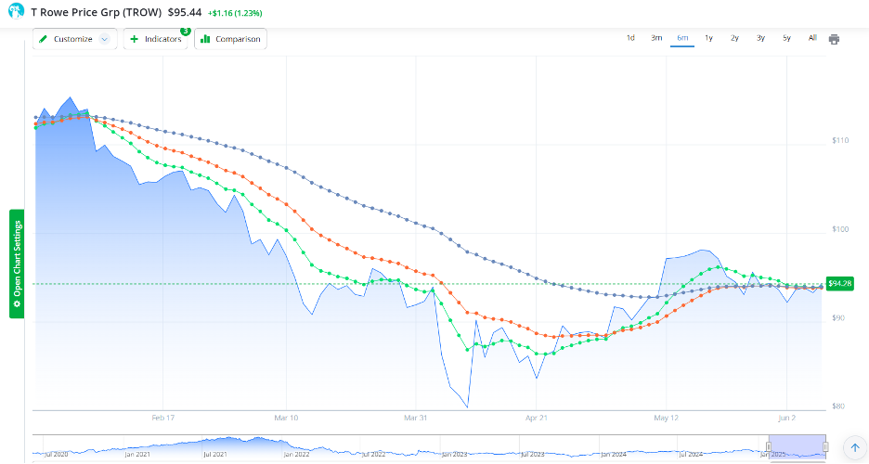Select the 3m time range
The height and width of the screenshot is (464, 869).
click(x=656, y=38)
